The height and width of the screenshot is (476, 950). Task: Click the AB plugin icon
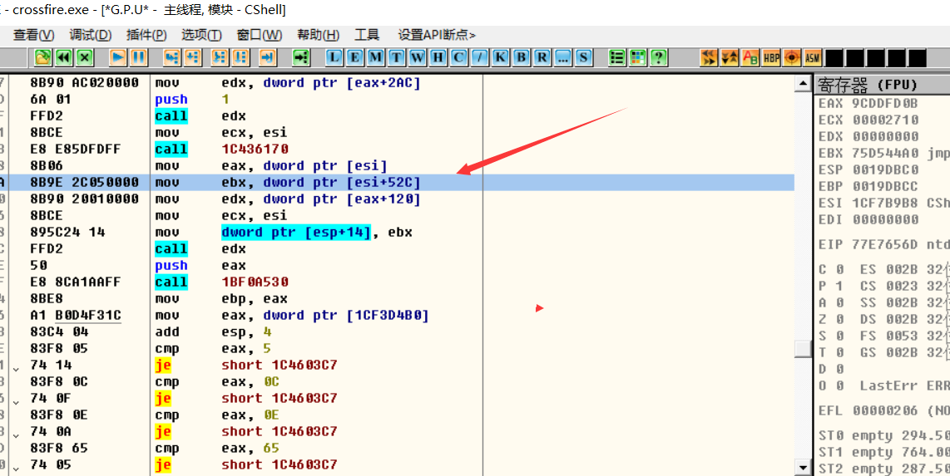pyautogui.click(x=750, y=57)
